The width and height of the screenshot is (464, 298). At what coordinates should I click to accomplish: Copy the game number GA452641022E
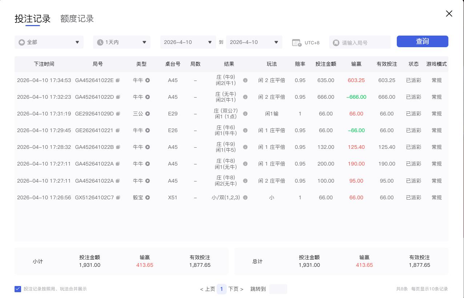117,80
